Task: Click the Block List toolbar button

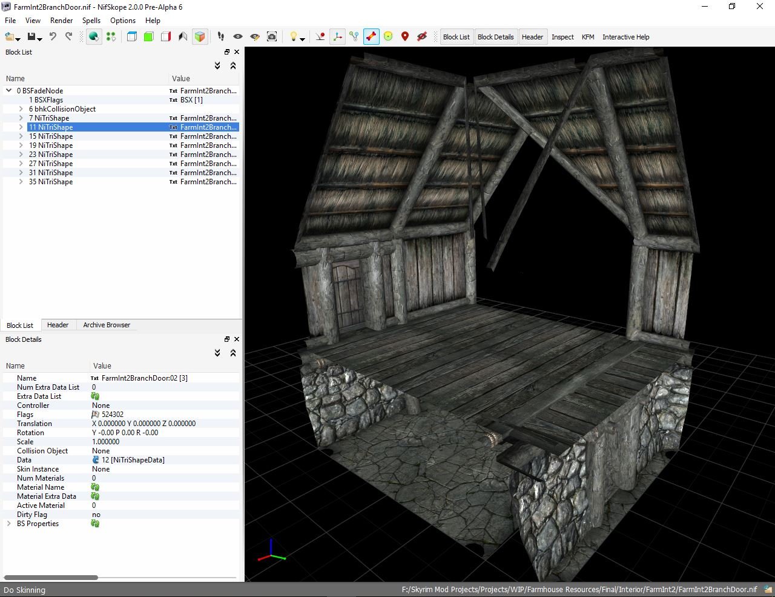Action: [x=457, y=37]
